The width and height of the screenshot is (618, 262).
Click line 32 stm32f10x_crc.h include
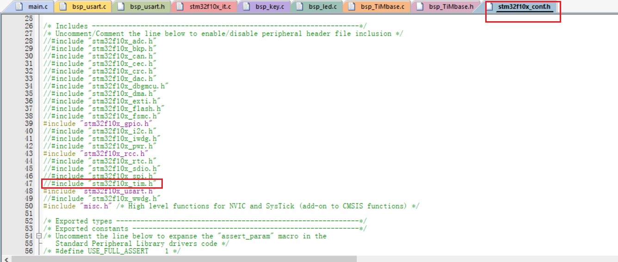pos(99,71)
